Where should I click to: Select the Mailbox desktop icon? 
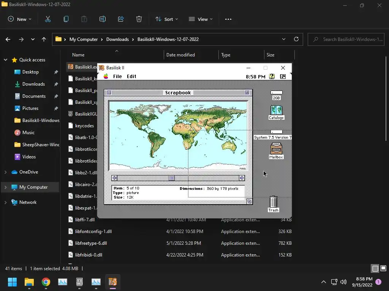click(276, 149)
